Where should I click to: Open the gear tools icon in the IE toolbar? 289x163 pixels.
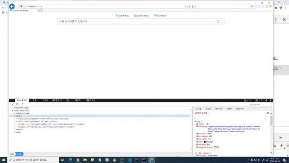(x=267, y=6)
